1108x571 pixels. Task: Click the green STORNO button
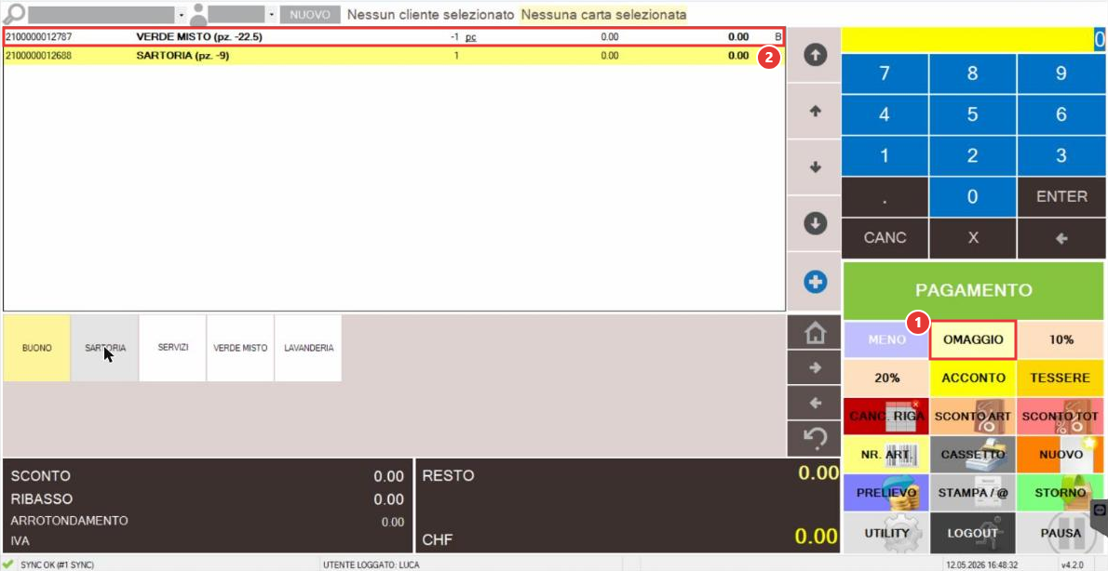(x=1061, y=493)
